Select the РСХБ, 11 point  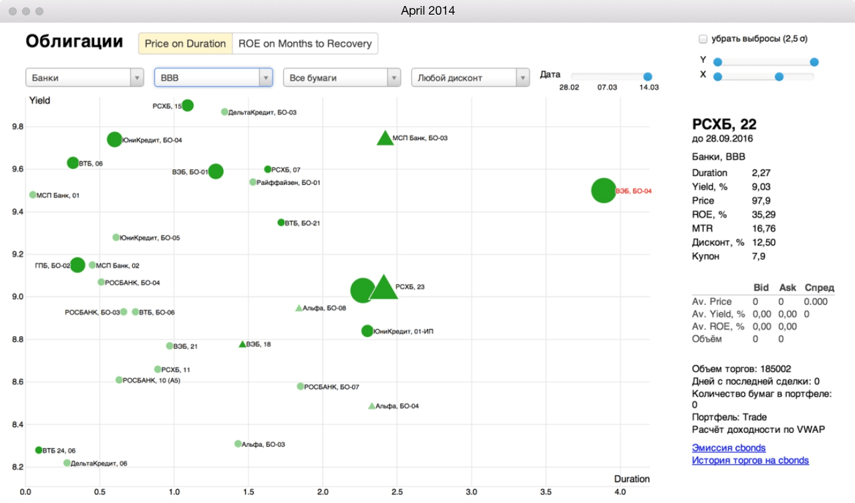[158, 369]
